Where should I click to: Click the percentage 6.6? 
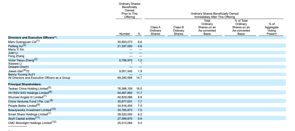pyautogui.click(x=140, y=42)
